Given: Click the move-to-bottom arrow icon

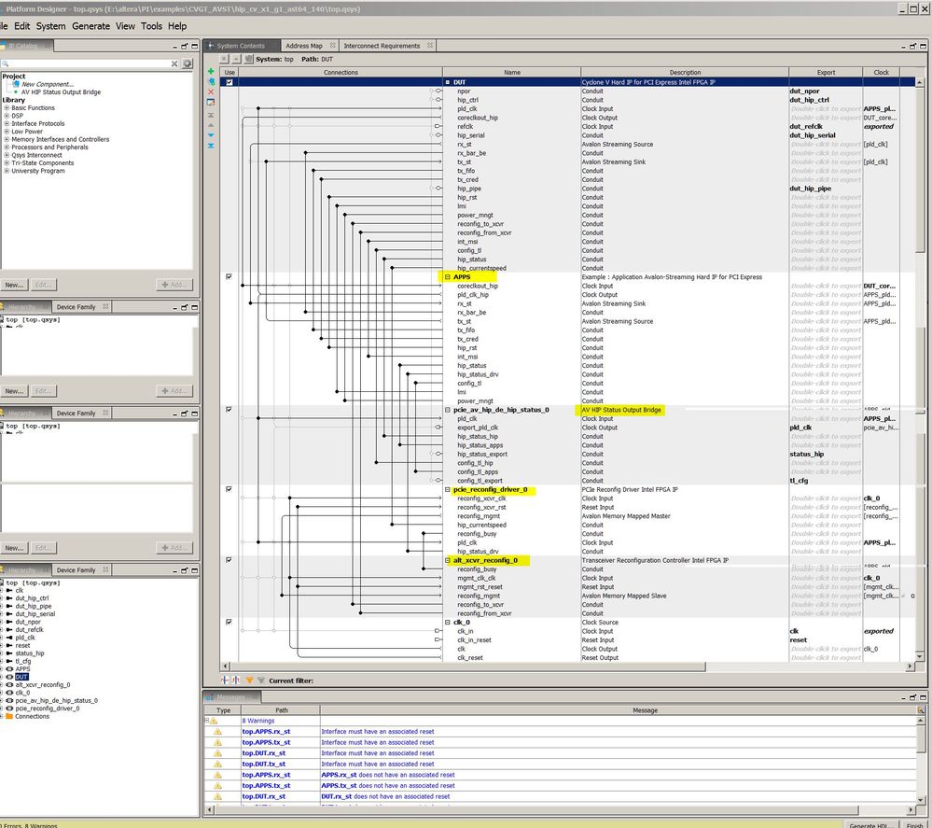Looking at the screenshot, I should (x=211, y=146).
